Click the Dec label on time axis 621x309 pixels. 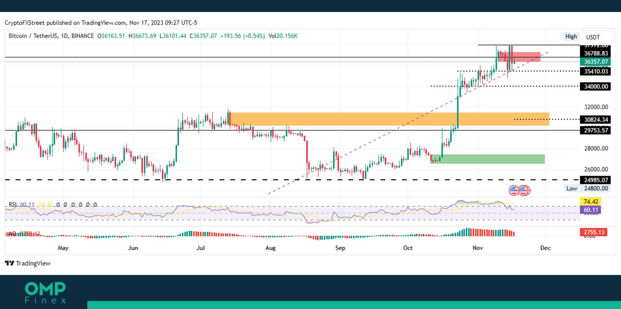545,248
